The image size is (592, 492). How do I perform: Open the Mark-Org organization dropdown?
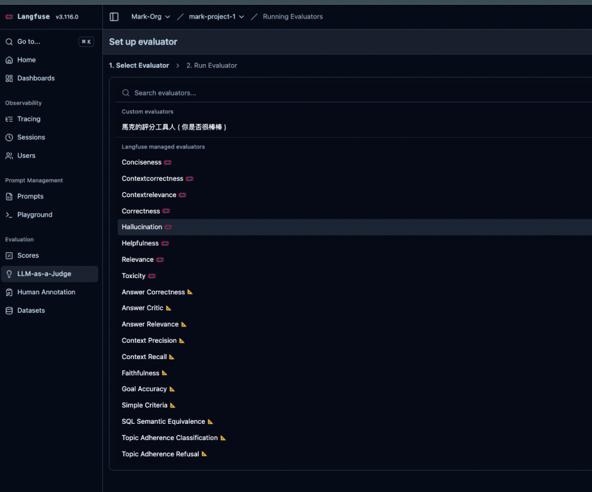pyautogui.click(x=150, y=17)
